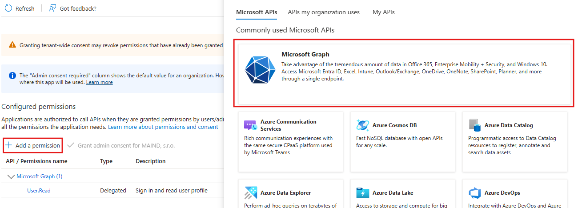Select the Azure Communication Services card
Viewport: 582px width, 208px height.
291,142
